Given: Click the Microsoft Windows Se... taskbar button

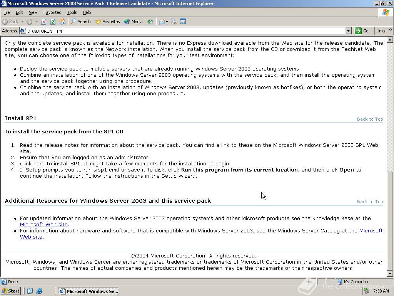Looking at the screenshot, I should [88, 291].
